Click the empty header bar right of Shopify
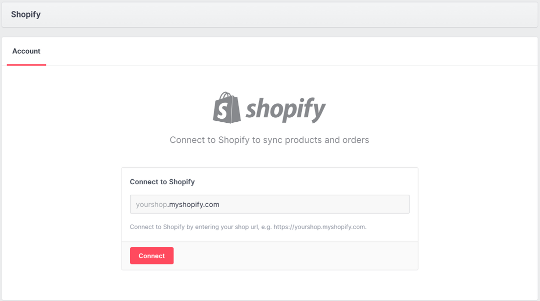This screenshot has height=301, width=540. (x=300, y=14)
